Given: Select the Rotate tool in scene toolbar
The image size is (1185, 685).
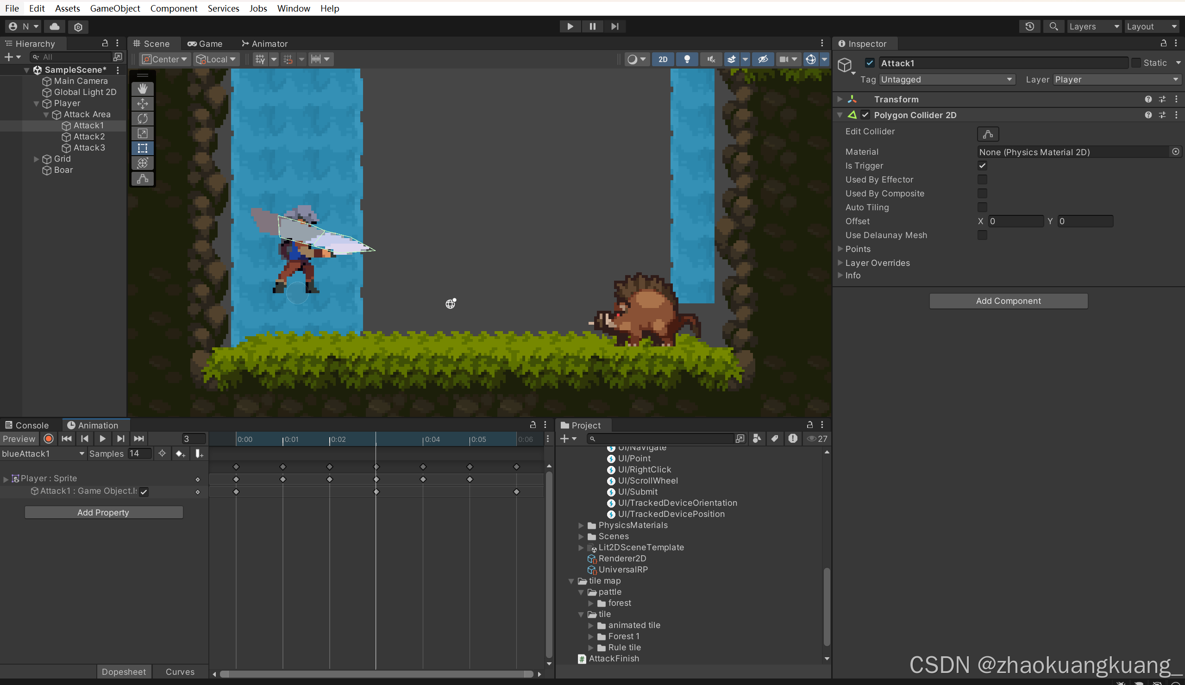Looking at the screenshot, I should click(x=143, y=119).
